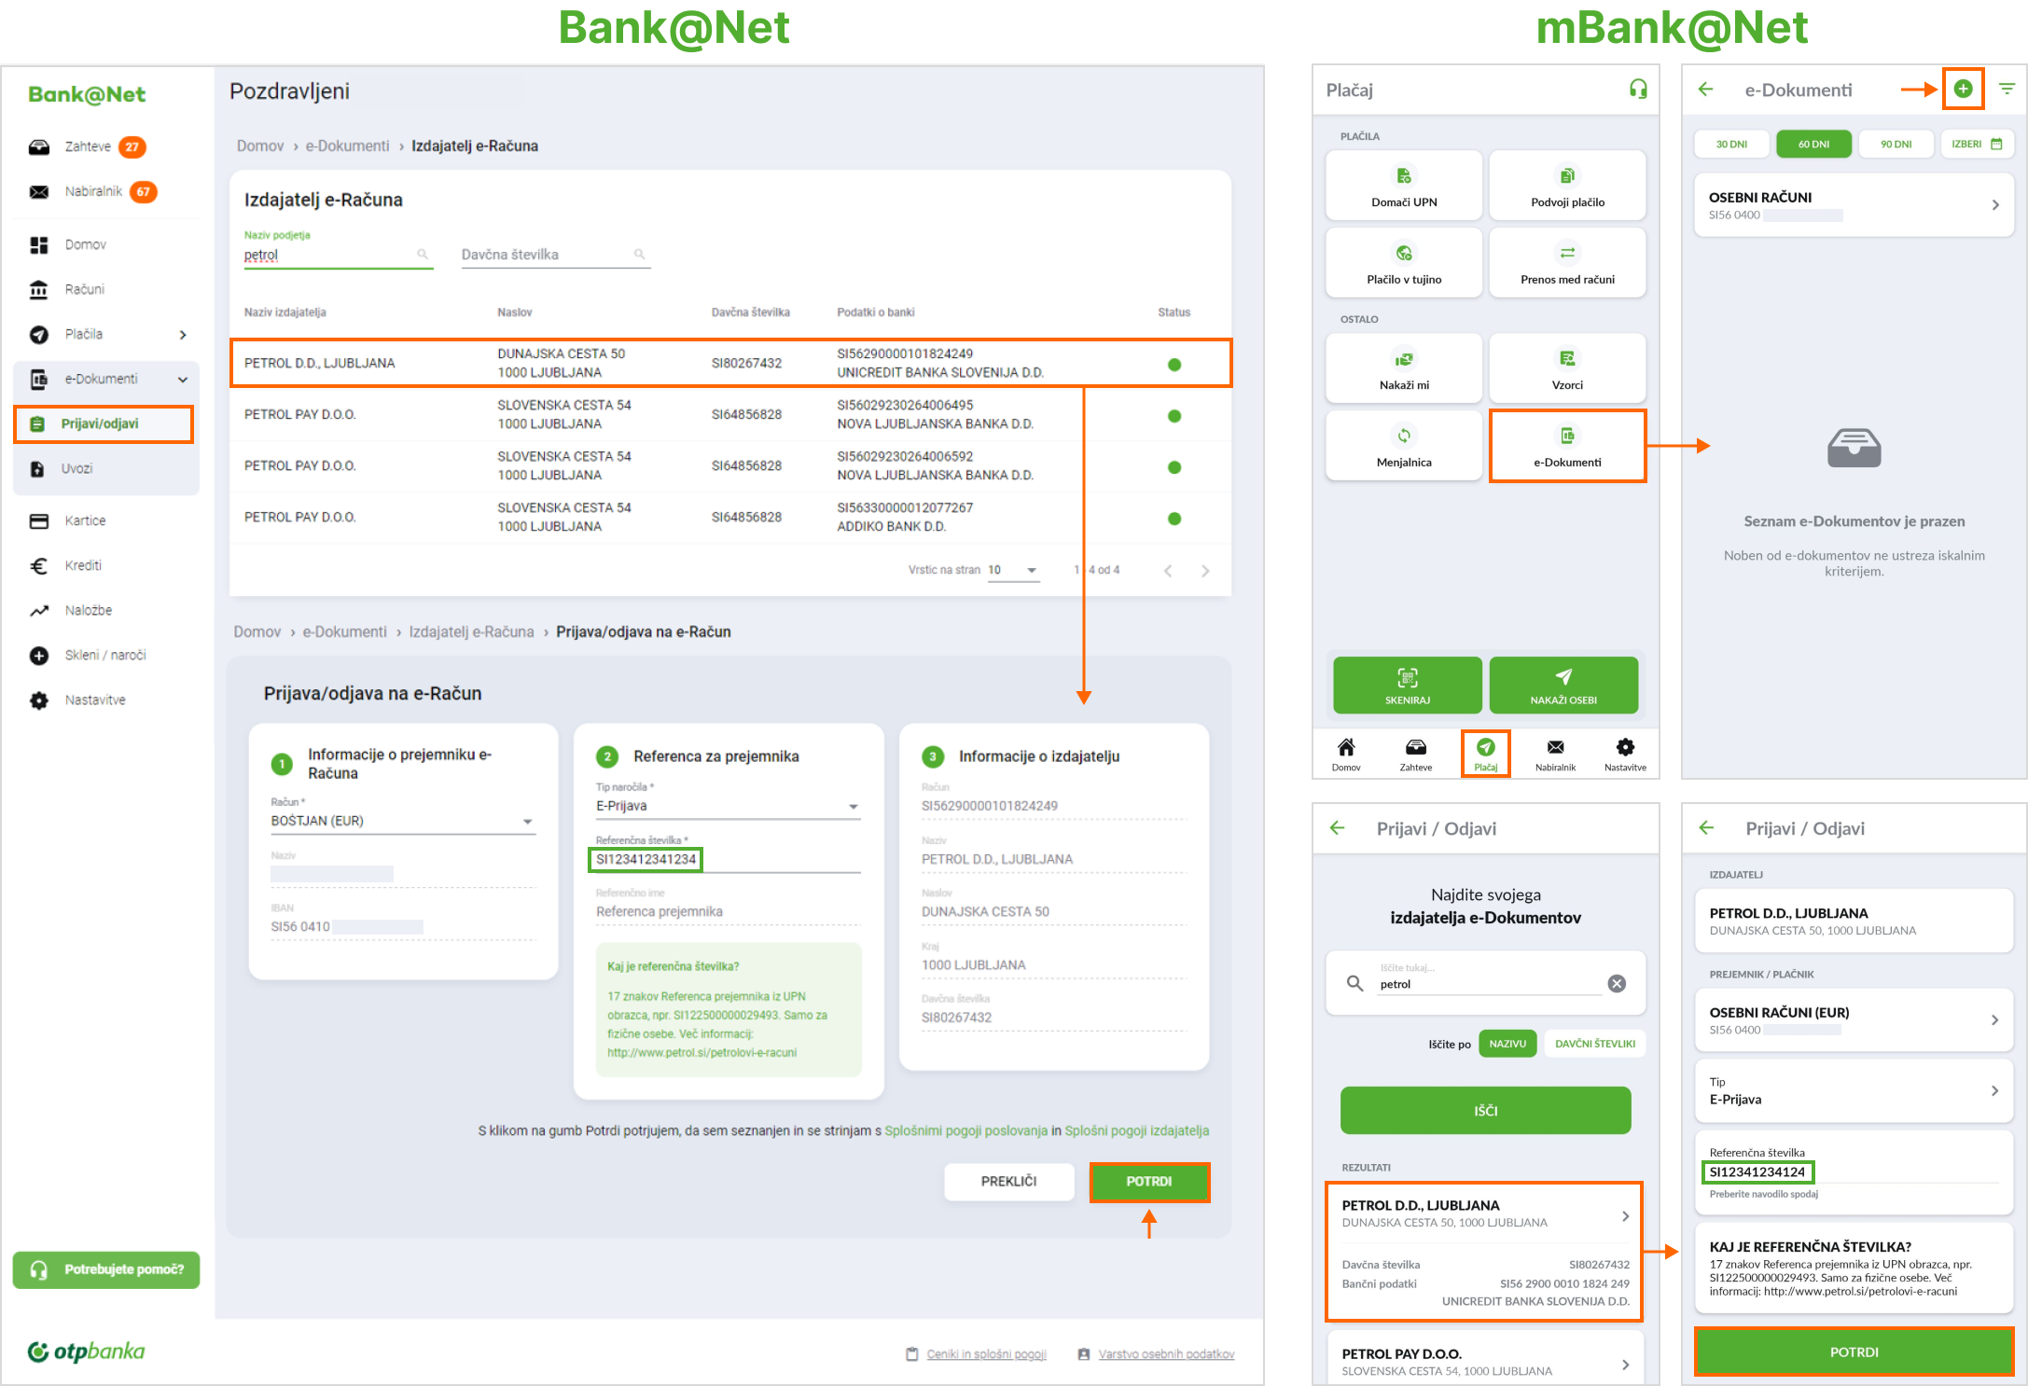Open the Domači UPN payment tile
2028x1386 pixels.
[x=1403, y=186]
